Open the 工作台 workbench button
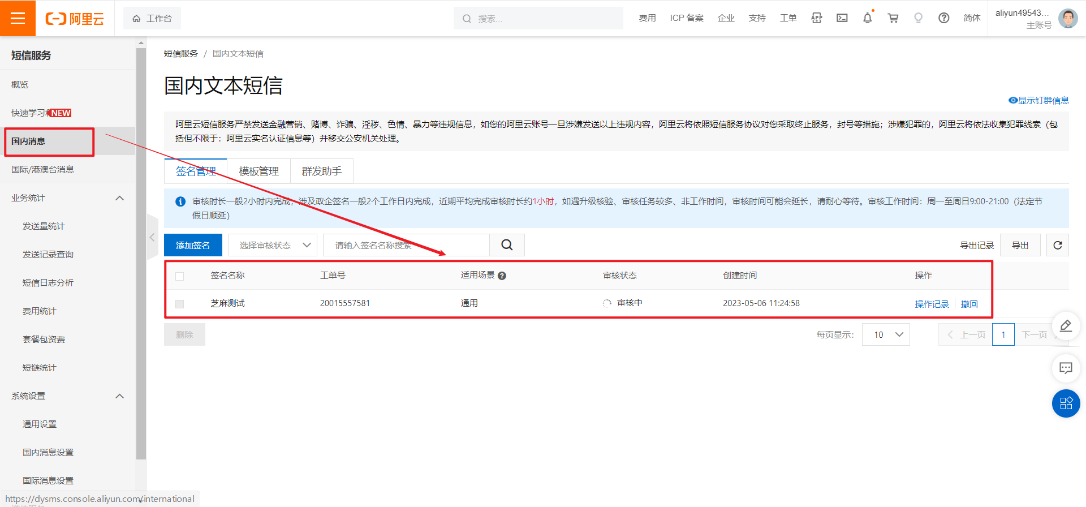1086x507 pixels. 152,19
